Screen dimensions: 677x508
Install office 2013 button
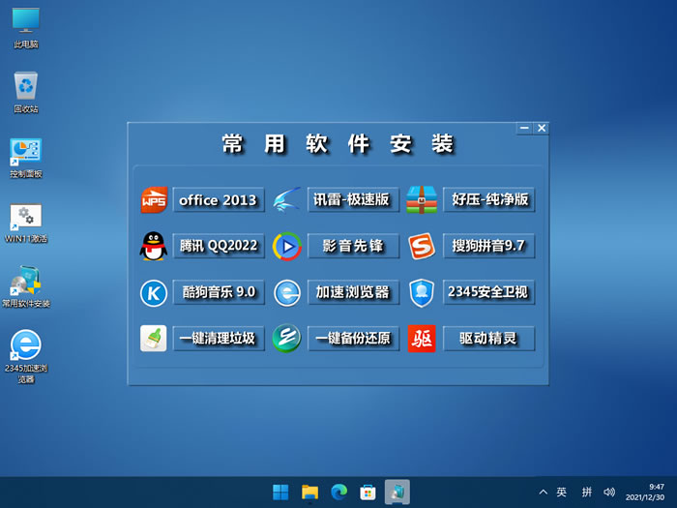(x=219, y=199)
